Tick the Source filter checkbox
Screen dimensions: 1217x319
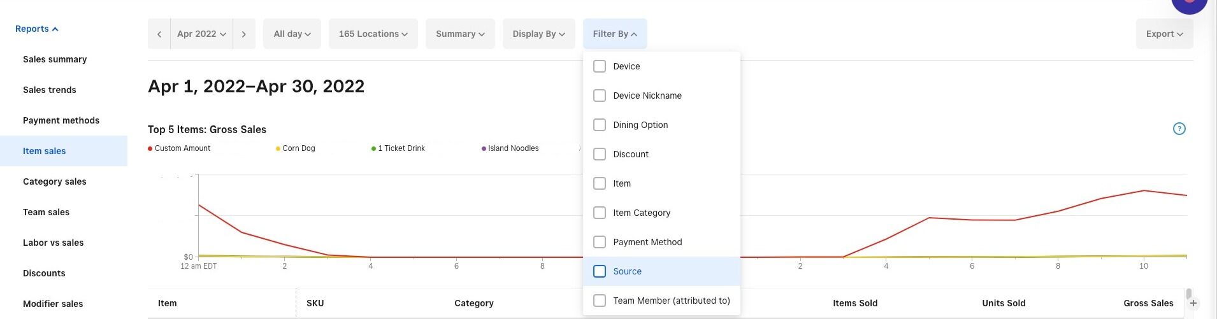[600, 271]
